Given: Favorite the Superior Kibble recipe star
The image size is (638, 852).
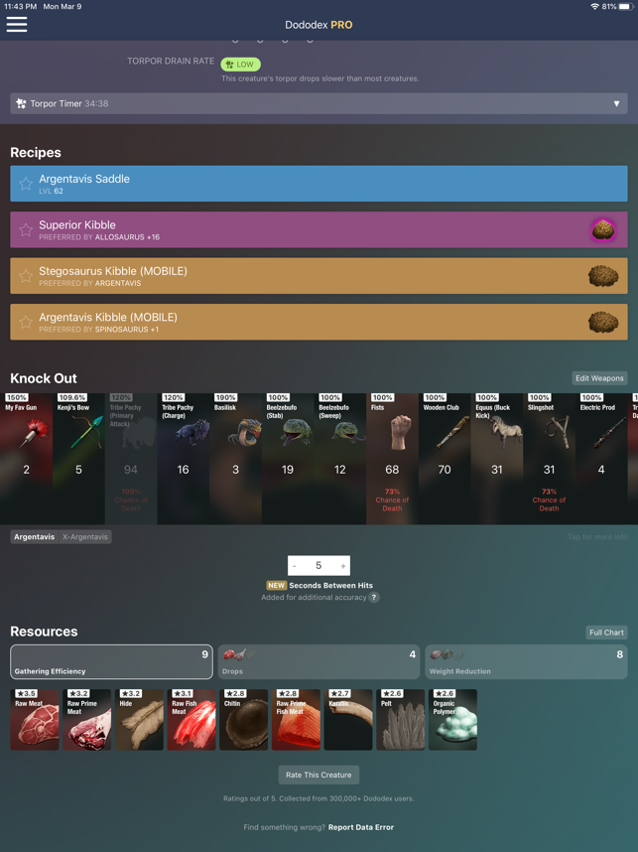Looking at the screenshot, I should (x=26, y=229).
